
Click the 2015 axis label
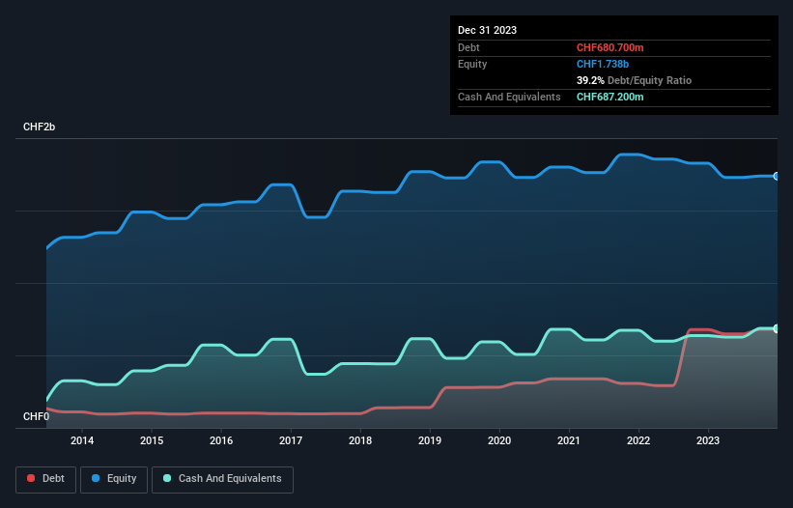point(152,440)
